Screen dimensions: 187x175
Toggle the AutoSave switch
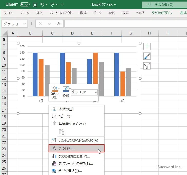pos(25,5)
